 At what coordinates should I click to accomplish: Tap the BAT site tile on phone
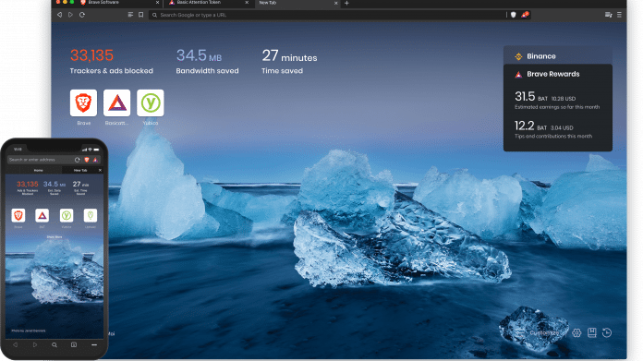pos(42,215)
